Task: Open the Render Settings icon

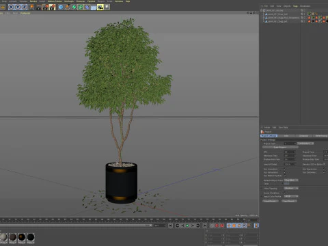Action: point(53,8)
